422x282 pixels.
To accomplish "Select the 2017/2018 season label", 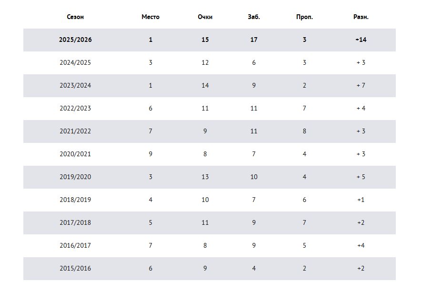I will pyautogui.click(x=75, y=223).
